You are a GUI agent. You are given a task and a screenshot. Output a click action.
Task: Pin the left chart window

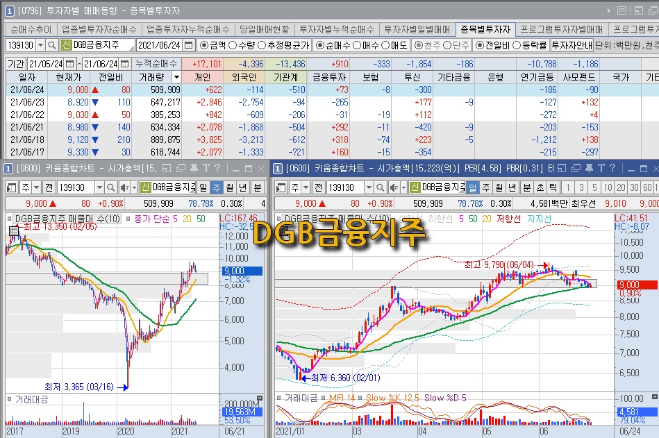click(x=194, y=169)
